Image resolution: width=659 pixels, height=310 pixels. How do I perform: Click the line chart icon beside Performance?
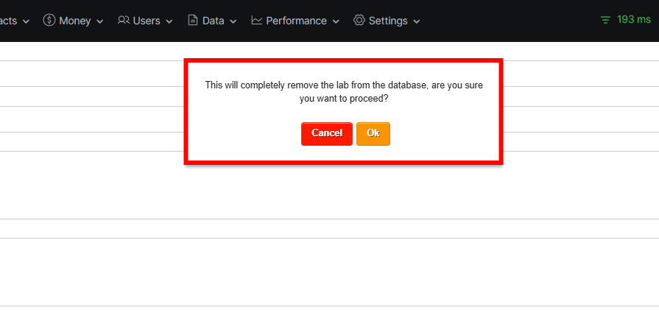click(257, 21)
